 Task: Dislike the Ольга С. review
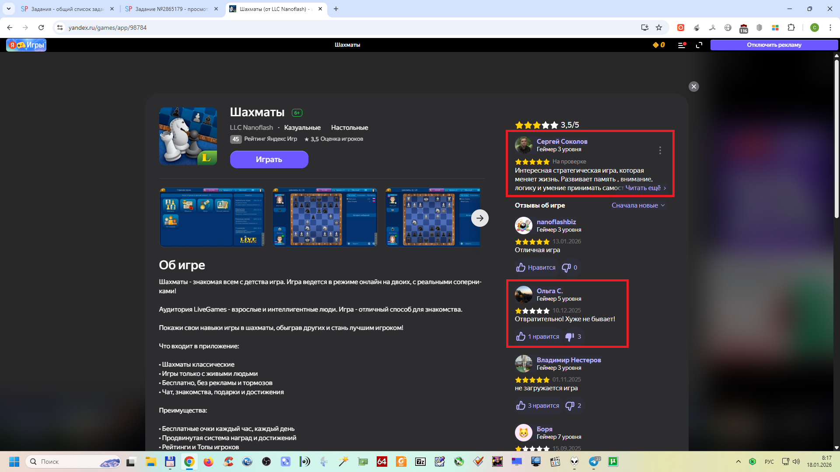click(x=570, y=337)
